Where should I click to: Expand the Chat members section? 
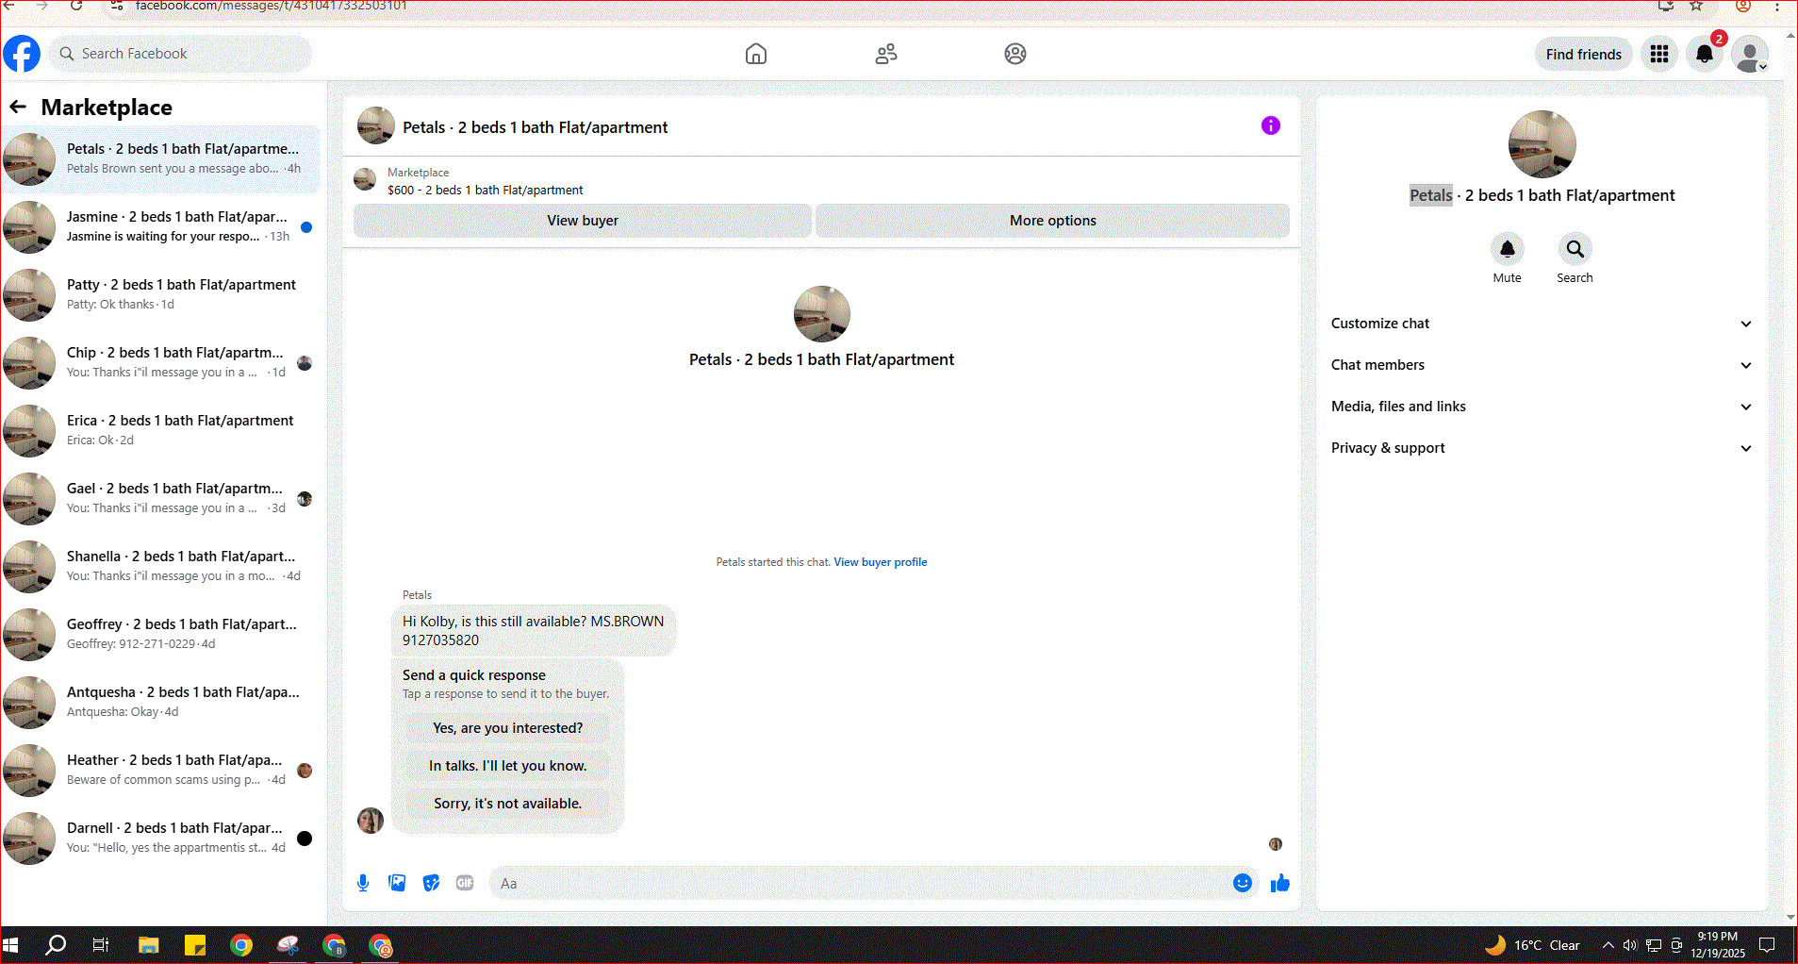pos(1541,365)
